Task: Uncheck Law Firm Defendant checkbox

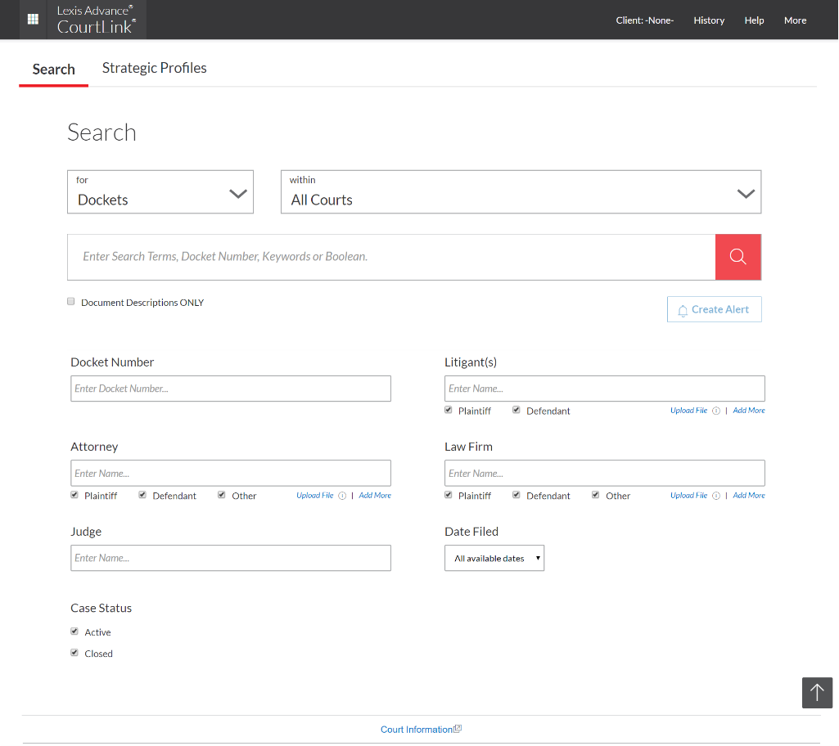Action: tap(516, 495)
